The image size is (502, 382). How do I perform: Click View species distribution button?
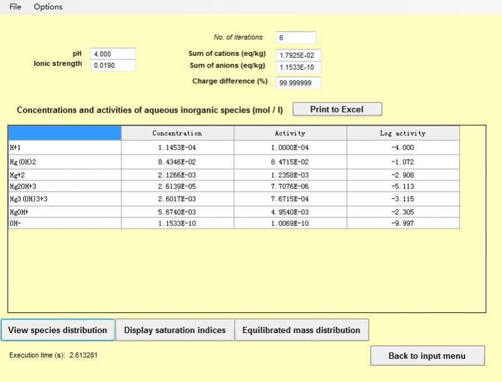click(x=58, y=330)
